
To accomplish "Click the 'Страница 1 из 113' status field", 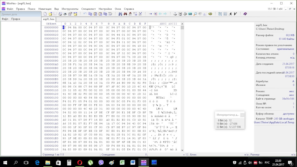I will (53, 155).
